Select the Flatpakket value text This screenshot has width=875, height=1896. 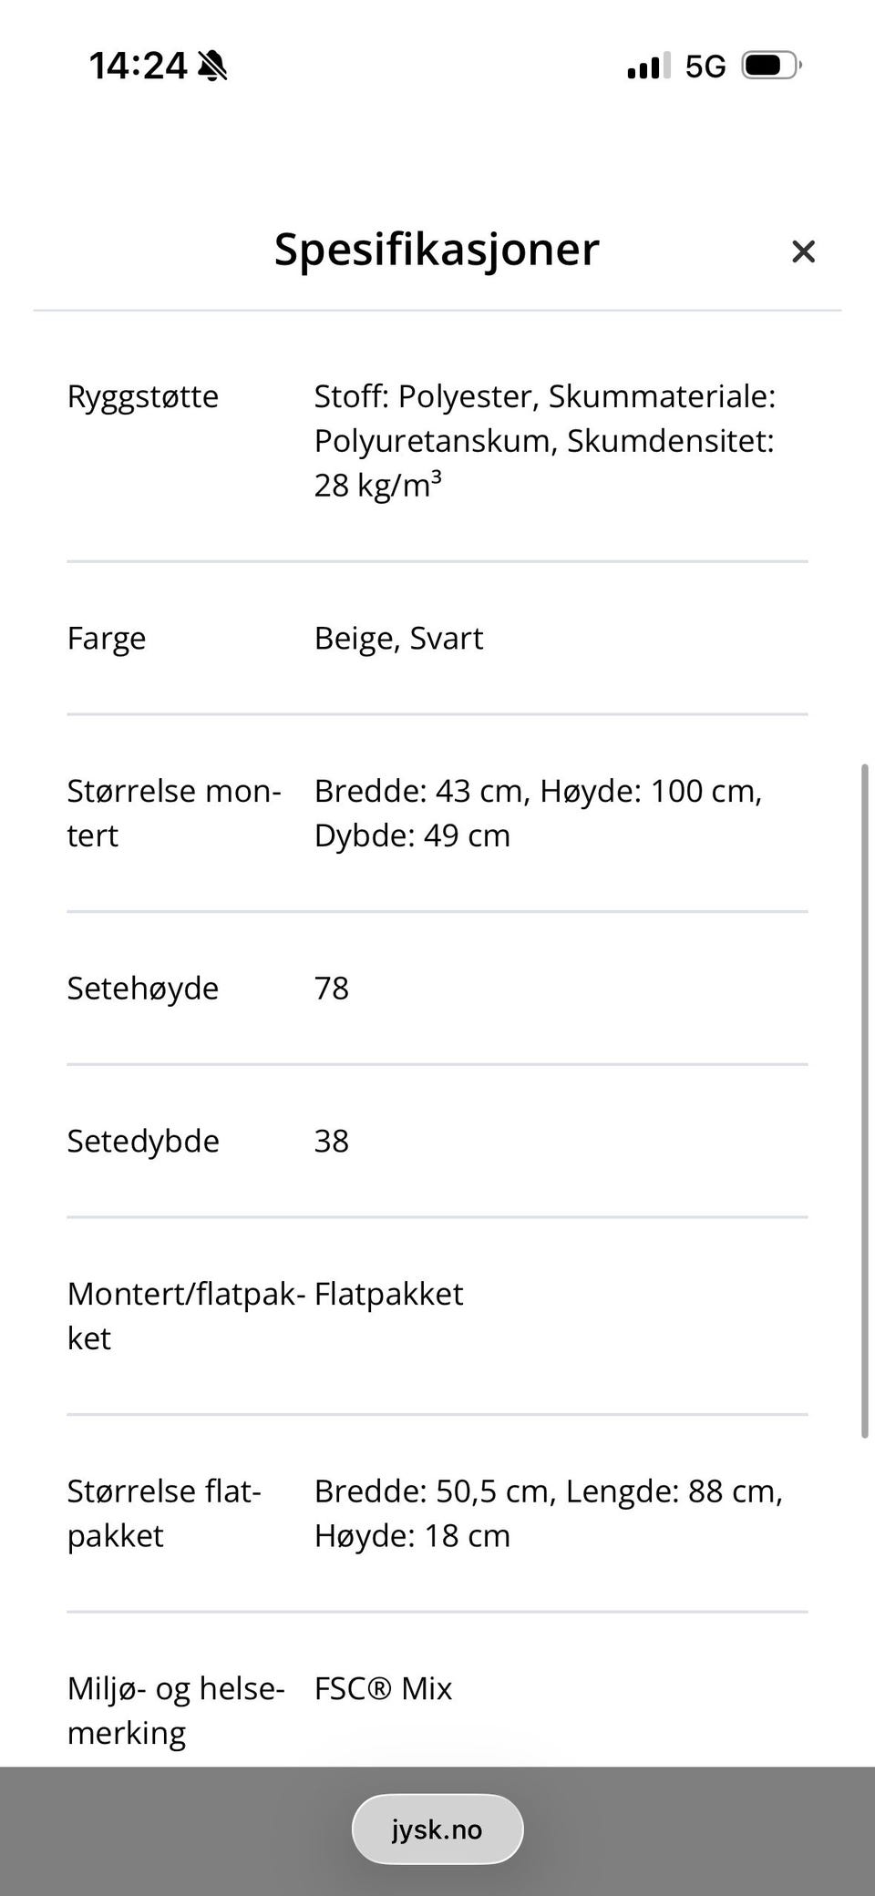coord(388,1293)
